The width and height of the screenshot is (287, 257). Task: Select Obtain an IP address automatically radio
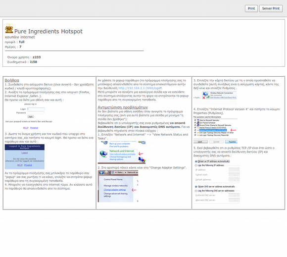coord(196,161)
